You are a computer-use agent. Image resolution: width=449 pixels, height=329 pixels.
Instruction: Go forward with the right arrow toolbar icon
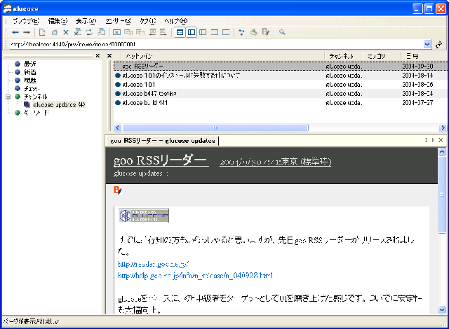(27, 32)
